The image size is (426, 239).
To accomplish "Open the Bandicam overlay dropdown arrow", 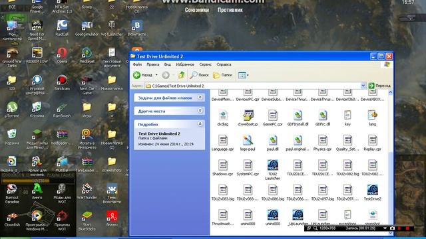I will pos(385,228).
